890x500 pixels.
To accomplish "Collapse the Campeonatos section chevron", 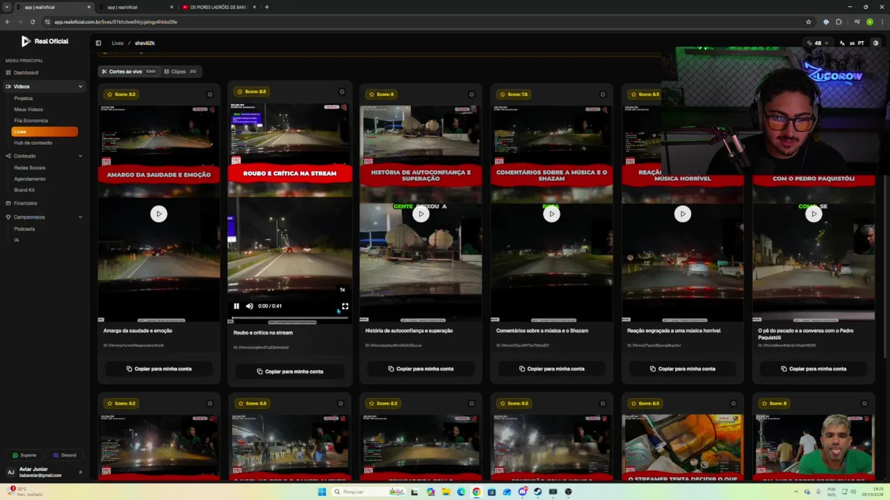I will 81,217.
